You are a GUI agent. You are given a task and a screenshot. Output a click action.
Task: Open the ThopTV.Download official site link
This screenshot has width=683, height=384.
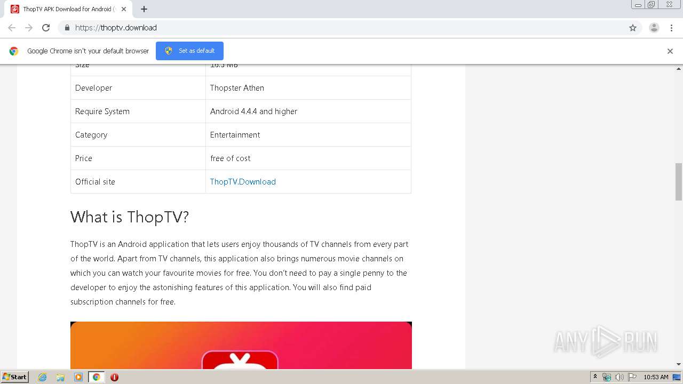point(243,182)
